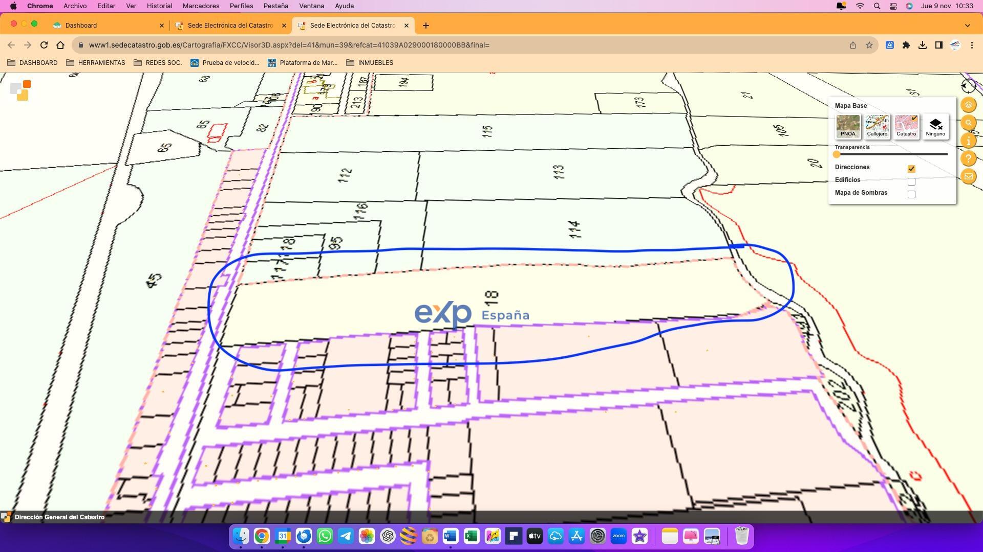Open the email contact icon
This screenshot has width=983, height=552.
pos(968,176)
